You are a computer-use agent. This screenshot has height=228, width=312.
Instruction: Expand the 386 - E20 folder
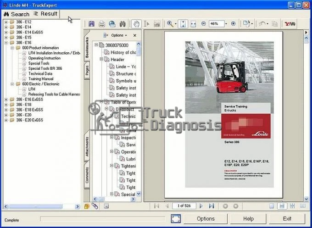pyautogui.click(x=6, y=115)
